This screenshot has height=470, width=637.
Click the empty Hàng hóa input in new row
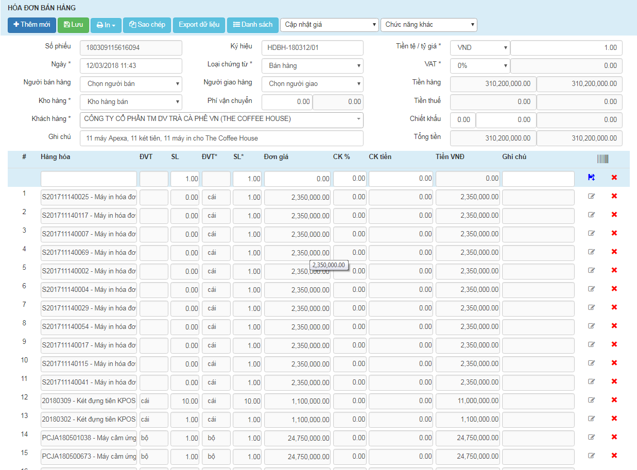pyautogui.click(x=89, y=179)
